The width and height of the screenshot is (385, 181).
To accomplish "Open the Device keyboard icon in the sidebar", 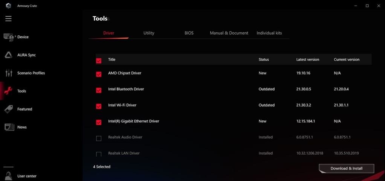I will click(8, 37).
